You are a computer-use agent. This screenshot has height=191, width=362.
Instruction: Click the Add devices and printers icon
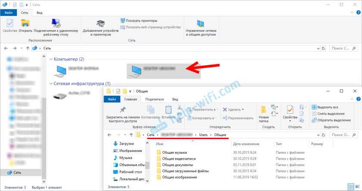click(100, 24)
